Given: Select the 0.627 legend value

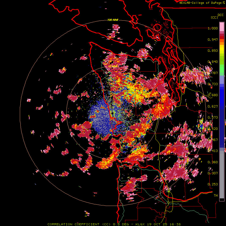Looking at the screenshot, I should click(x=213, y=106).
